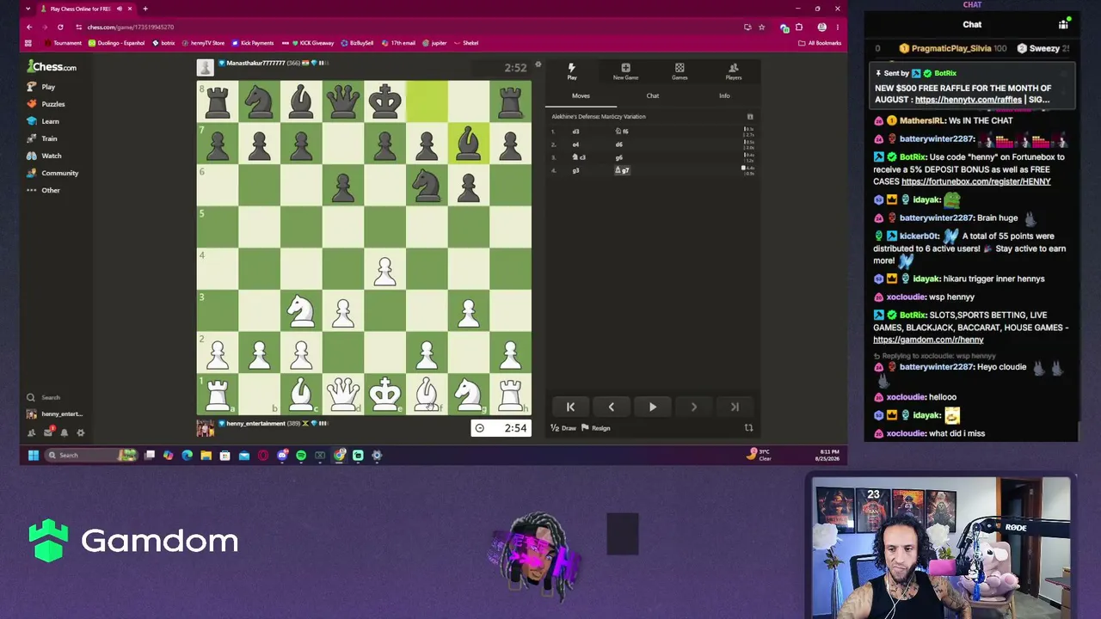Open the Windows Start menu

33,455
